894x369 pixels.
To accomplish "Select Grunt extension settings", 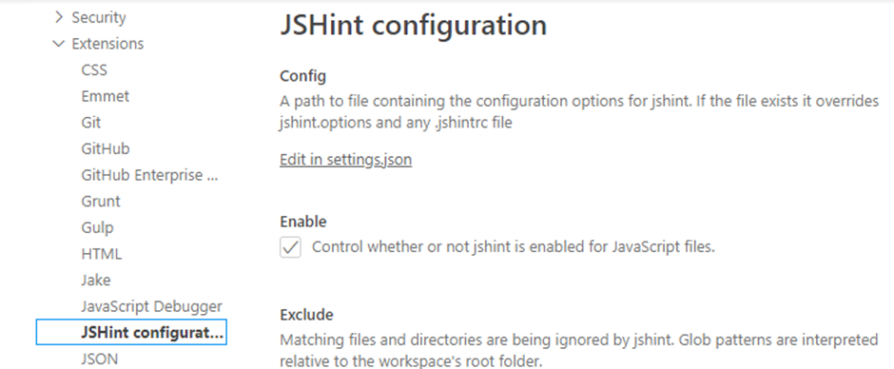I will tap(101, 202).
